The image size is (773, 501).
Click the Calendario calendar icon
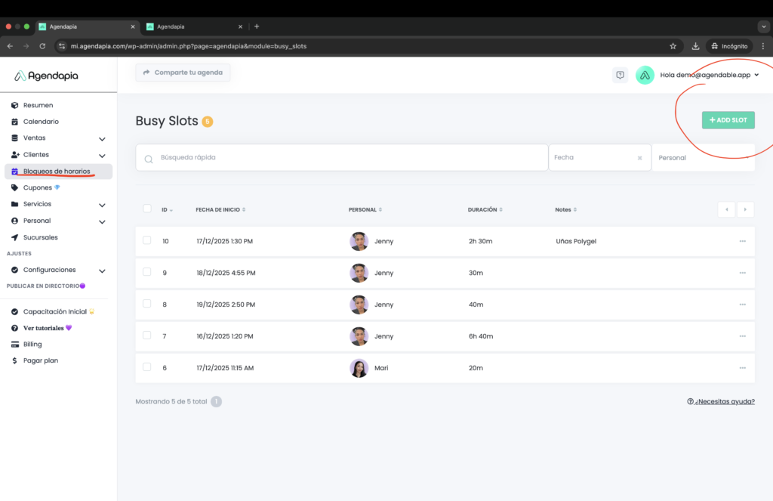(x=15, y=122)
